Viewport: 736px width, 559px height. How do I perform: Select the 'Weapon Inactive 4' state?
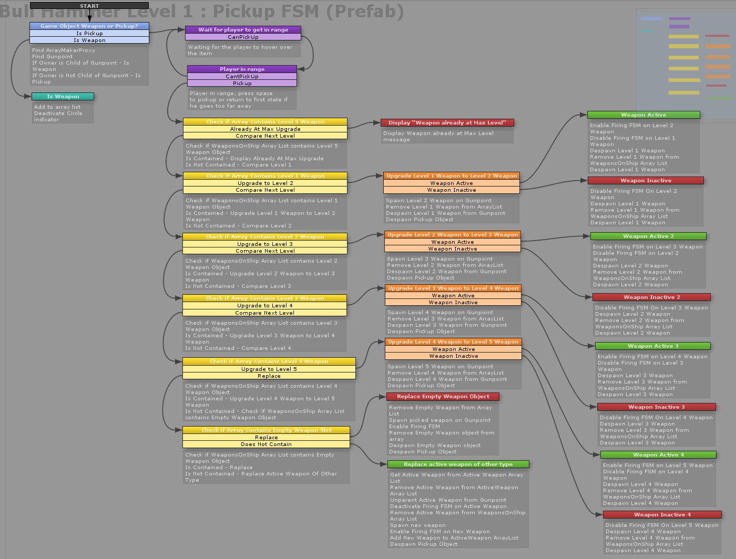click(x=662, y=515)
